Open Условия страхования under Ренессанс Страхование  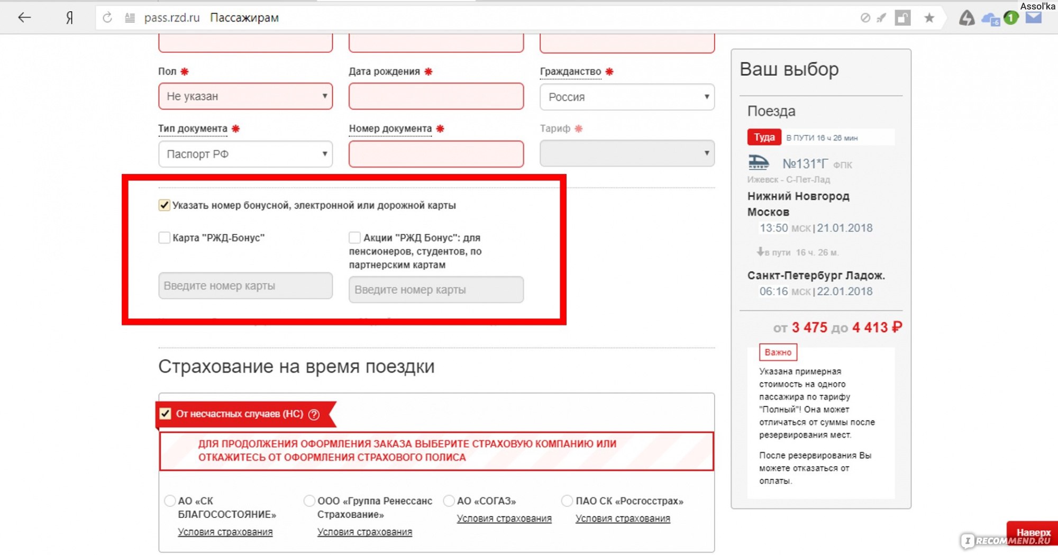pos(364,532)
